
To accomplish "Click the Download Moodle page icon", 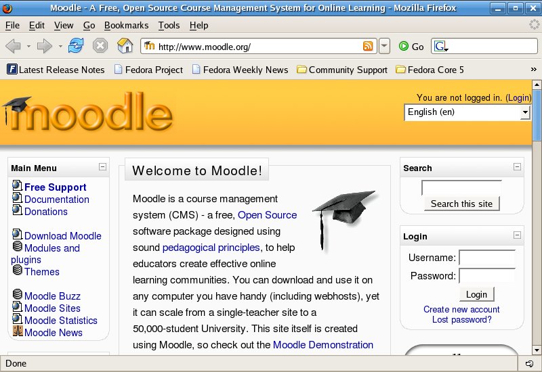I will point(18,234).
